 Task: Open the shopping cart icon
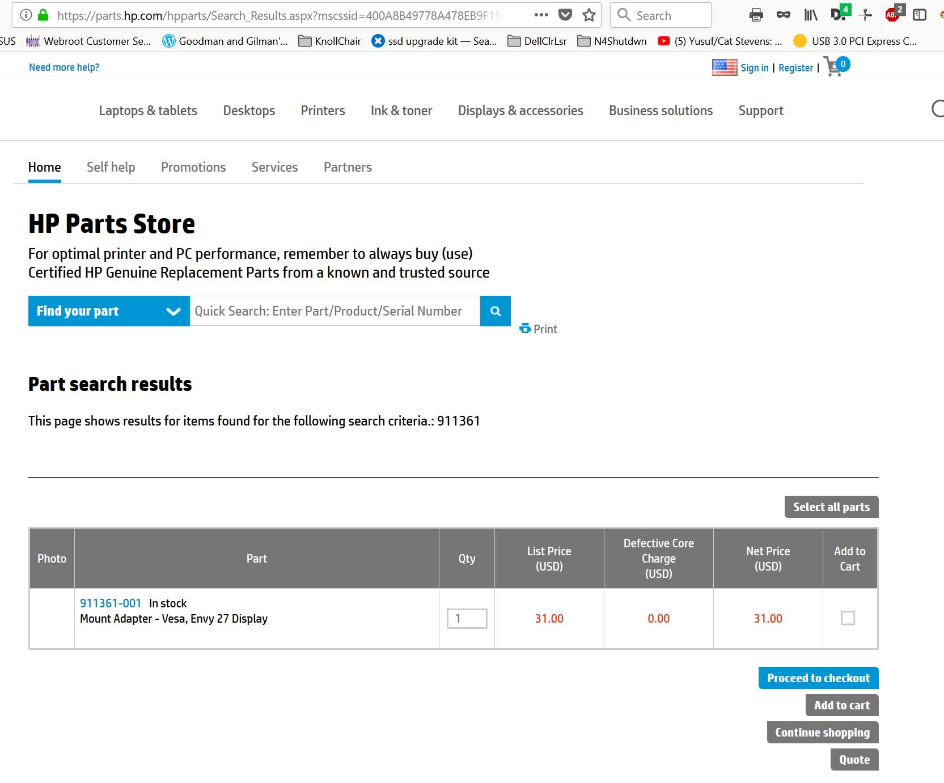point(836,67)
